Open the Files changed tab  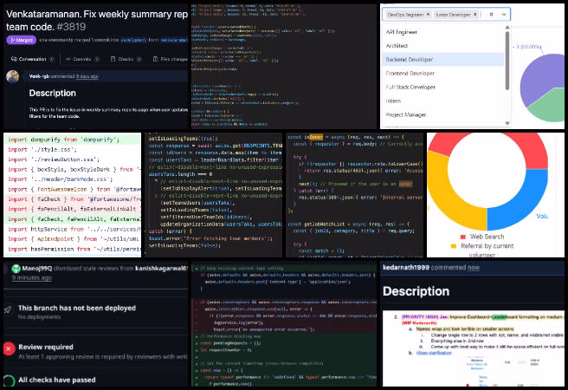(171, 59)
